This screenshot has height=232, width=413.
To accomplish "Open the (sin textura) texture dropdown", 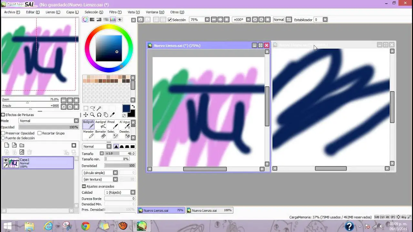I will pos(115,179).
